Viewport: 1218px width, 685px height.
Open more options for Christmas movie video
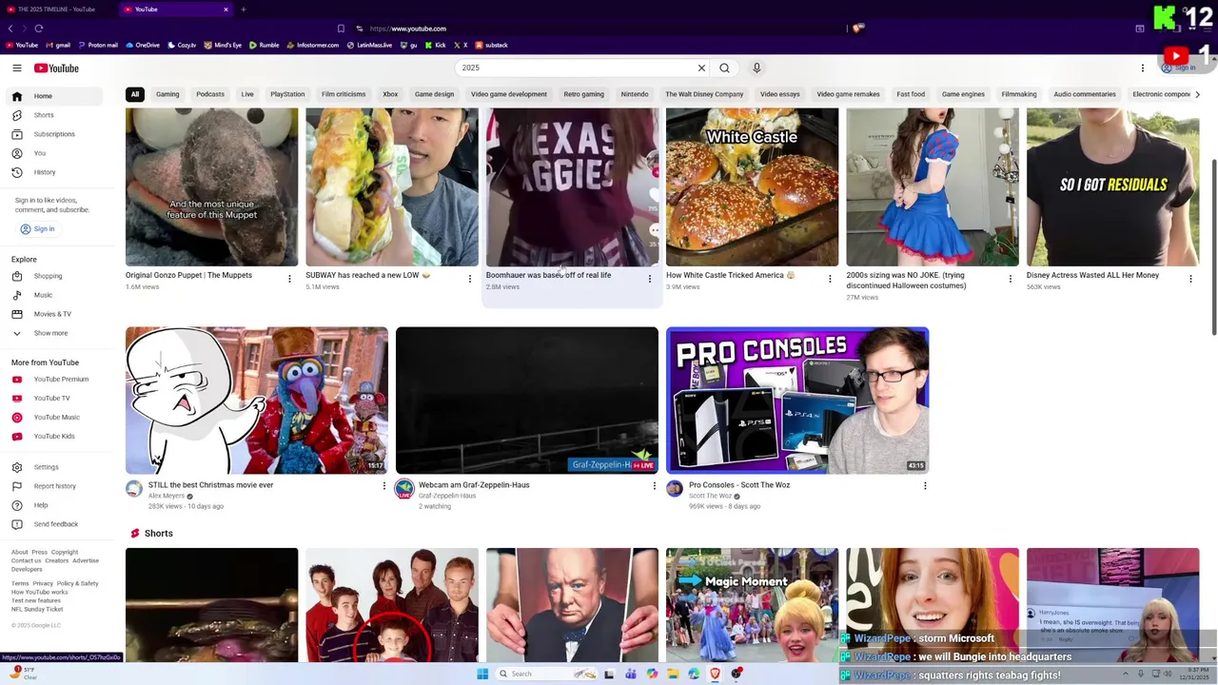[383, 486]
